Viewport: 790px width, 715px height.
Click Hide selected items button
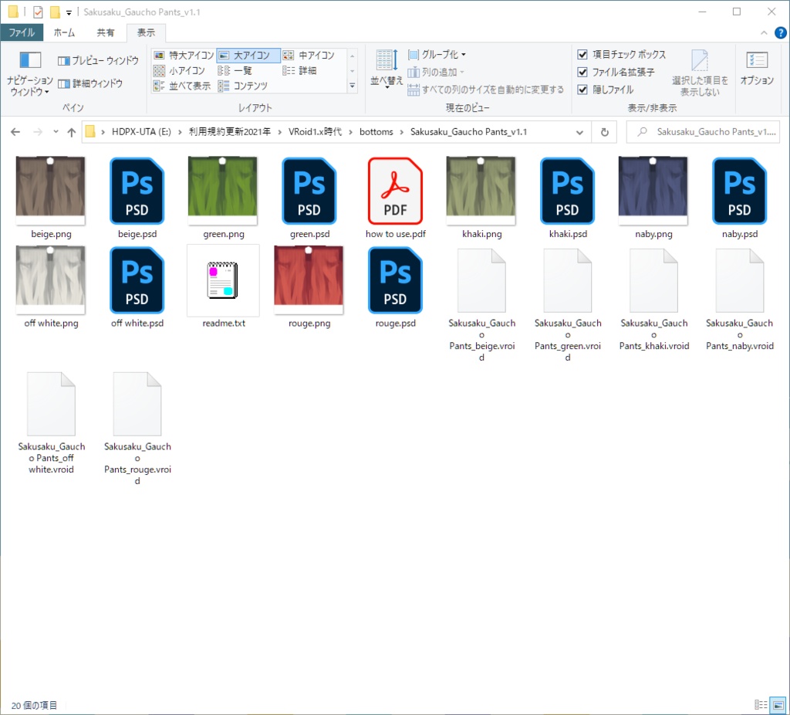click(x=700, y=73)
